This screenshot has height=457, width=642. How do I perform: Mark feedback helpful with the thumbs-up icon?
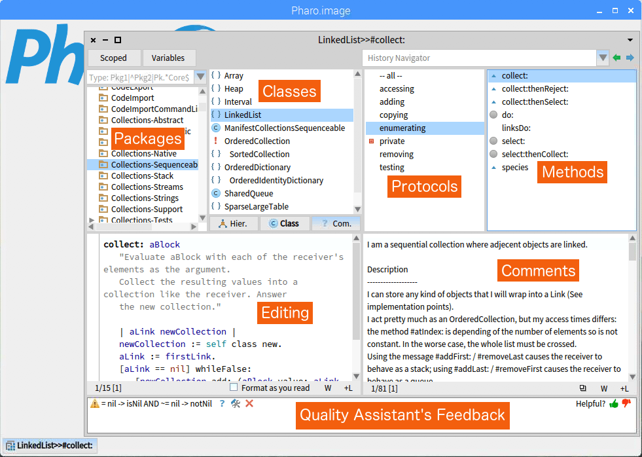click(614, 404)
